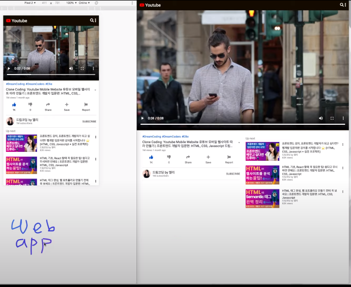Open options dots for second desktop Up next video

[x=343, y=168]
